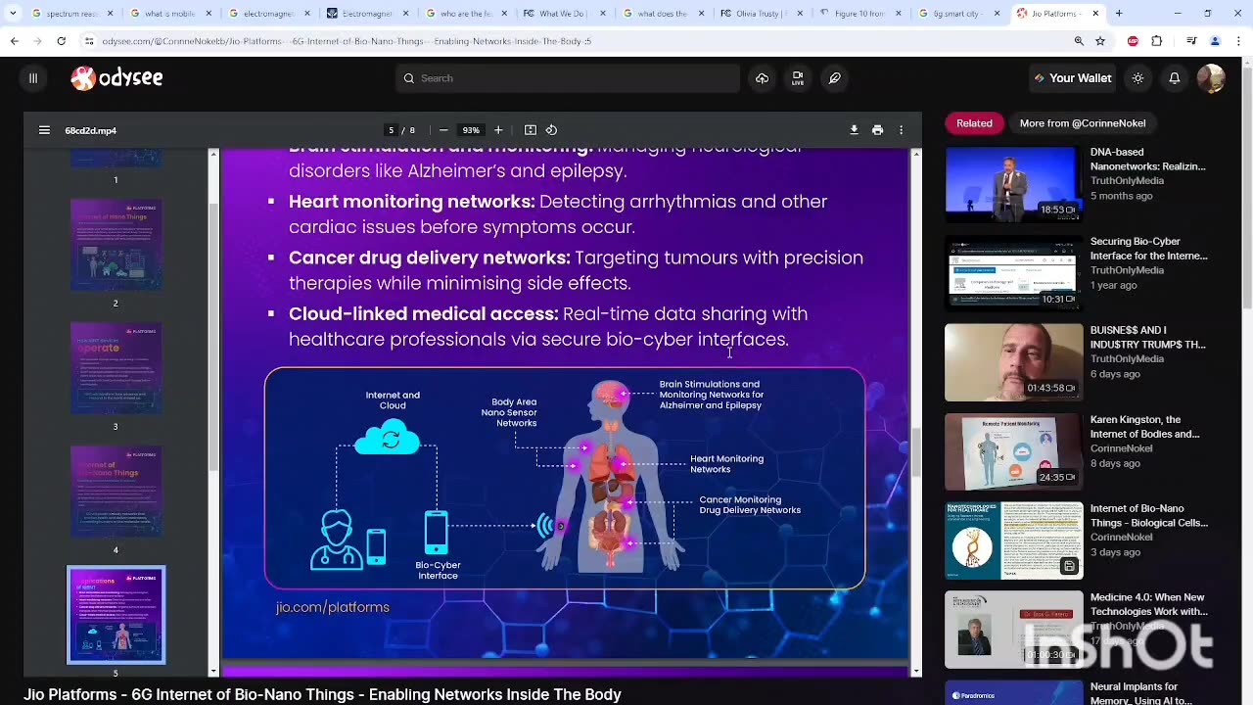Image resolution: width=1253 pixels, height=705 pixels.
Task: Switch to More from @CorinneNokel tab
Action: point(1083,123)
